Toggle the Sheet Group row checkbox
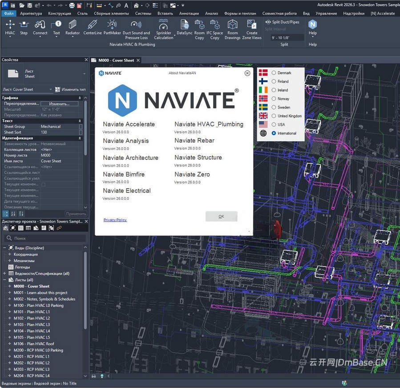The image size is (400, 388). click(81, 126)
